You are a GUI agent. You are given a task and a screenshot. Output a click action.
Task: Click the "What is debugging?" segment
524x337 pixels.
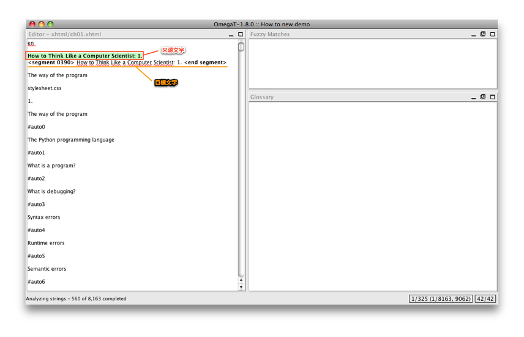click(51, 191)
